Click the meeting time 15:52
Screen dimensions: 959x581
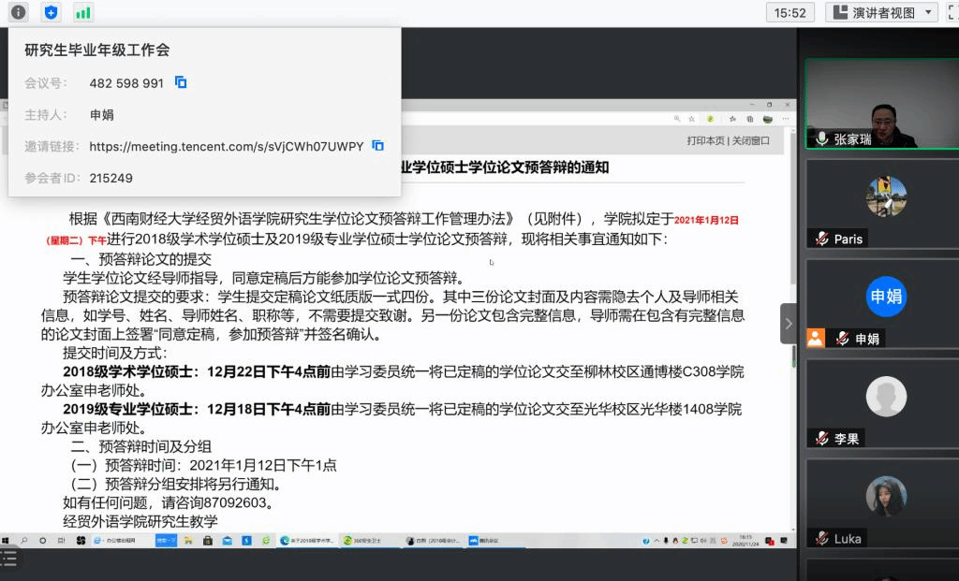(790, 12)
